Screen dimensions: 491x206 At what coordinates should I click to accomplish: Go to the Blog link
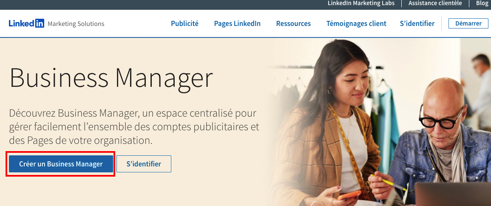[482, 3]
